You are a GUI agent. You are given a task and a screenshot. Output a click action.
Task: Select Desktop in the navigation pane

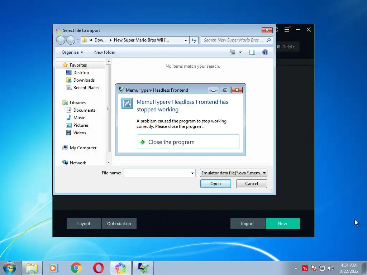tap(81, 72)
